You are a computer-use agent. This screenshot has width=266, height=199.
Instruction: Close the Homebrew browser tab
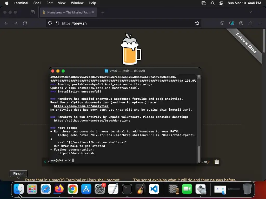tap(93, 12)
